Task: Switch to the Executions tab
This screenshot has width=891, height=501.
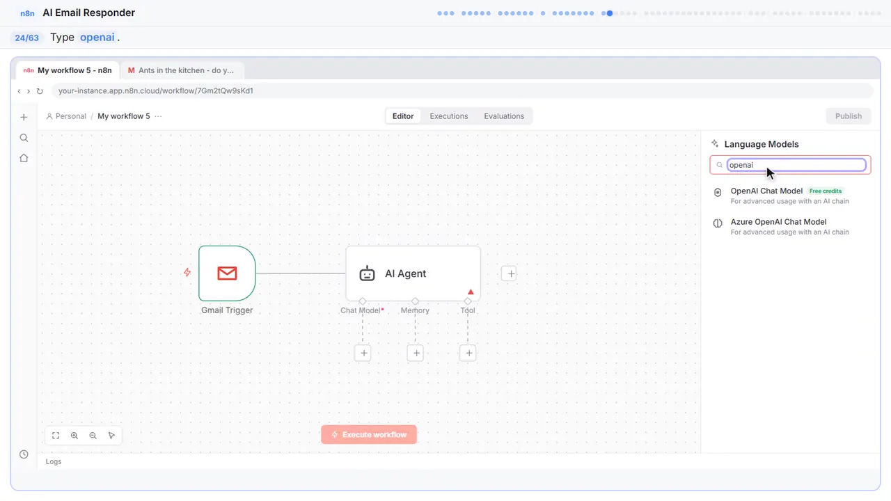Action: [449, 116]
